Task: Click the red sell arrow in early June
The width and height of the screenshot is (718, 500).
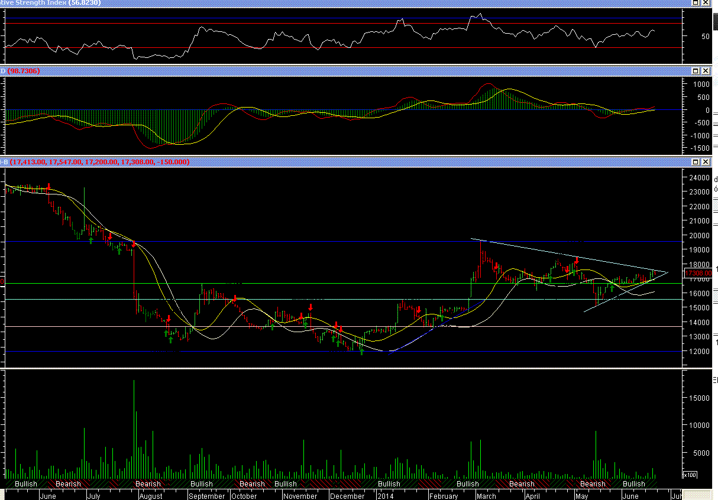Action: 48,186
